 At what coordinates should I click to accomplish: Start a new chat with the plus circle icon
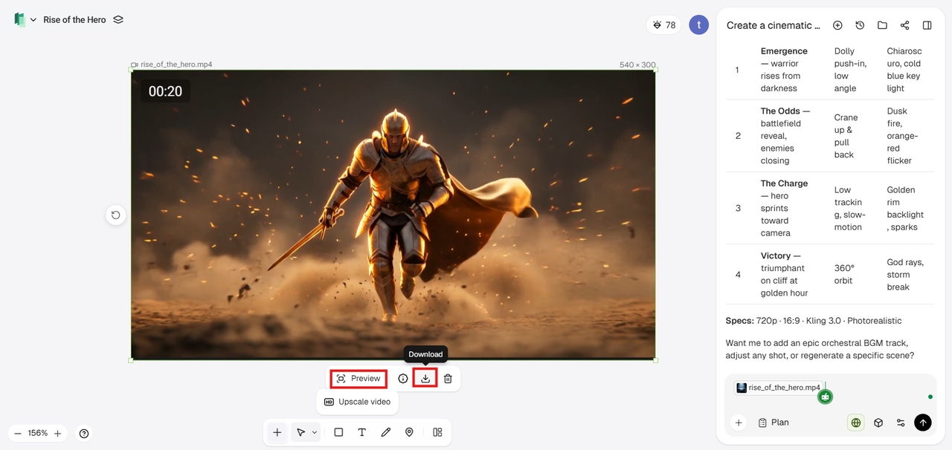tap(837, 25)
